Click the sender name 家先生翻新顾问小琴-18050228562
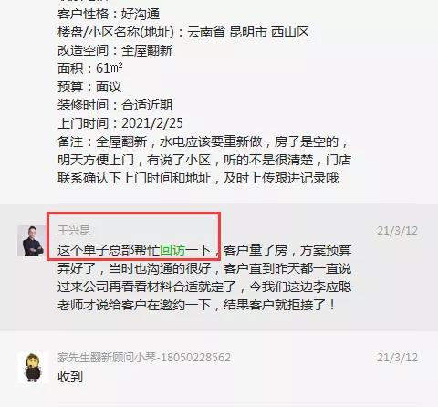 pos(144,357)
